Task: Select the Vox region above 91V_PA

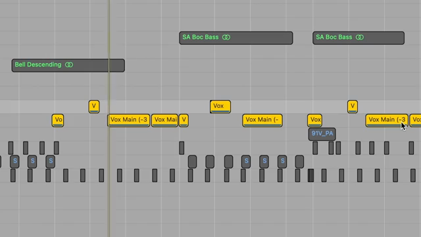Action: [x=314, y=120]
